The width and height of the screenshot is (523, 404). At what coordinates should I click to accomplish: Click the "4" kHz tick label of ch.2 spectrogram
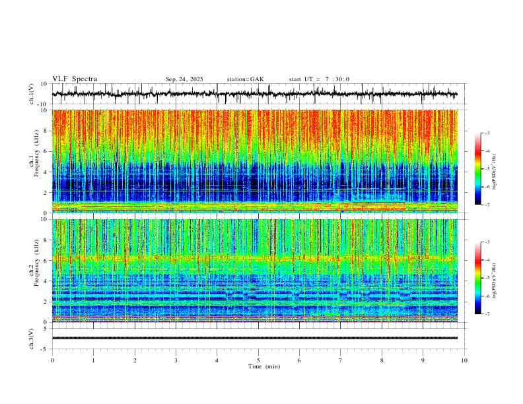tap(46, 281)
